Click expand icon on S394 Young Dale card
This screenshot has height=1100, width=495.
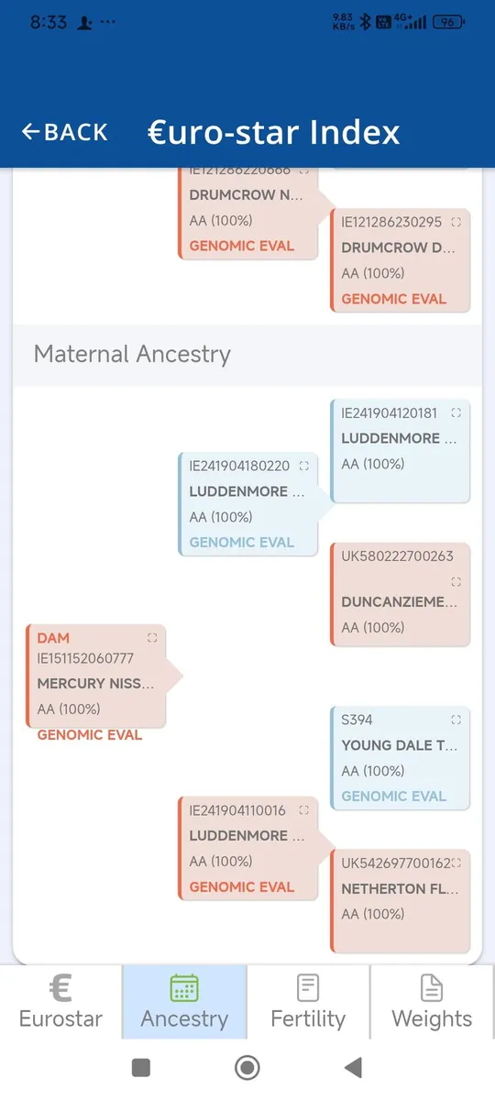(x=456, y=720)
